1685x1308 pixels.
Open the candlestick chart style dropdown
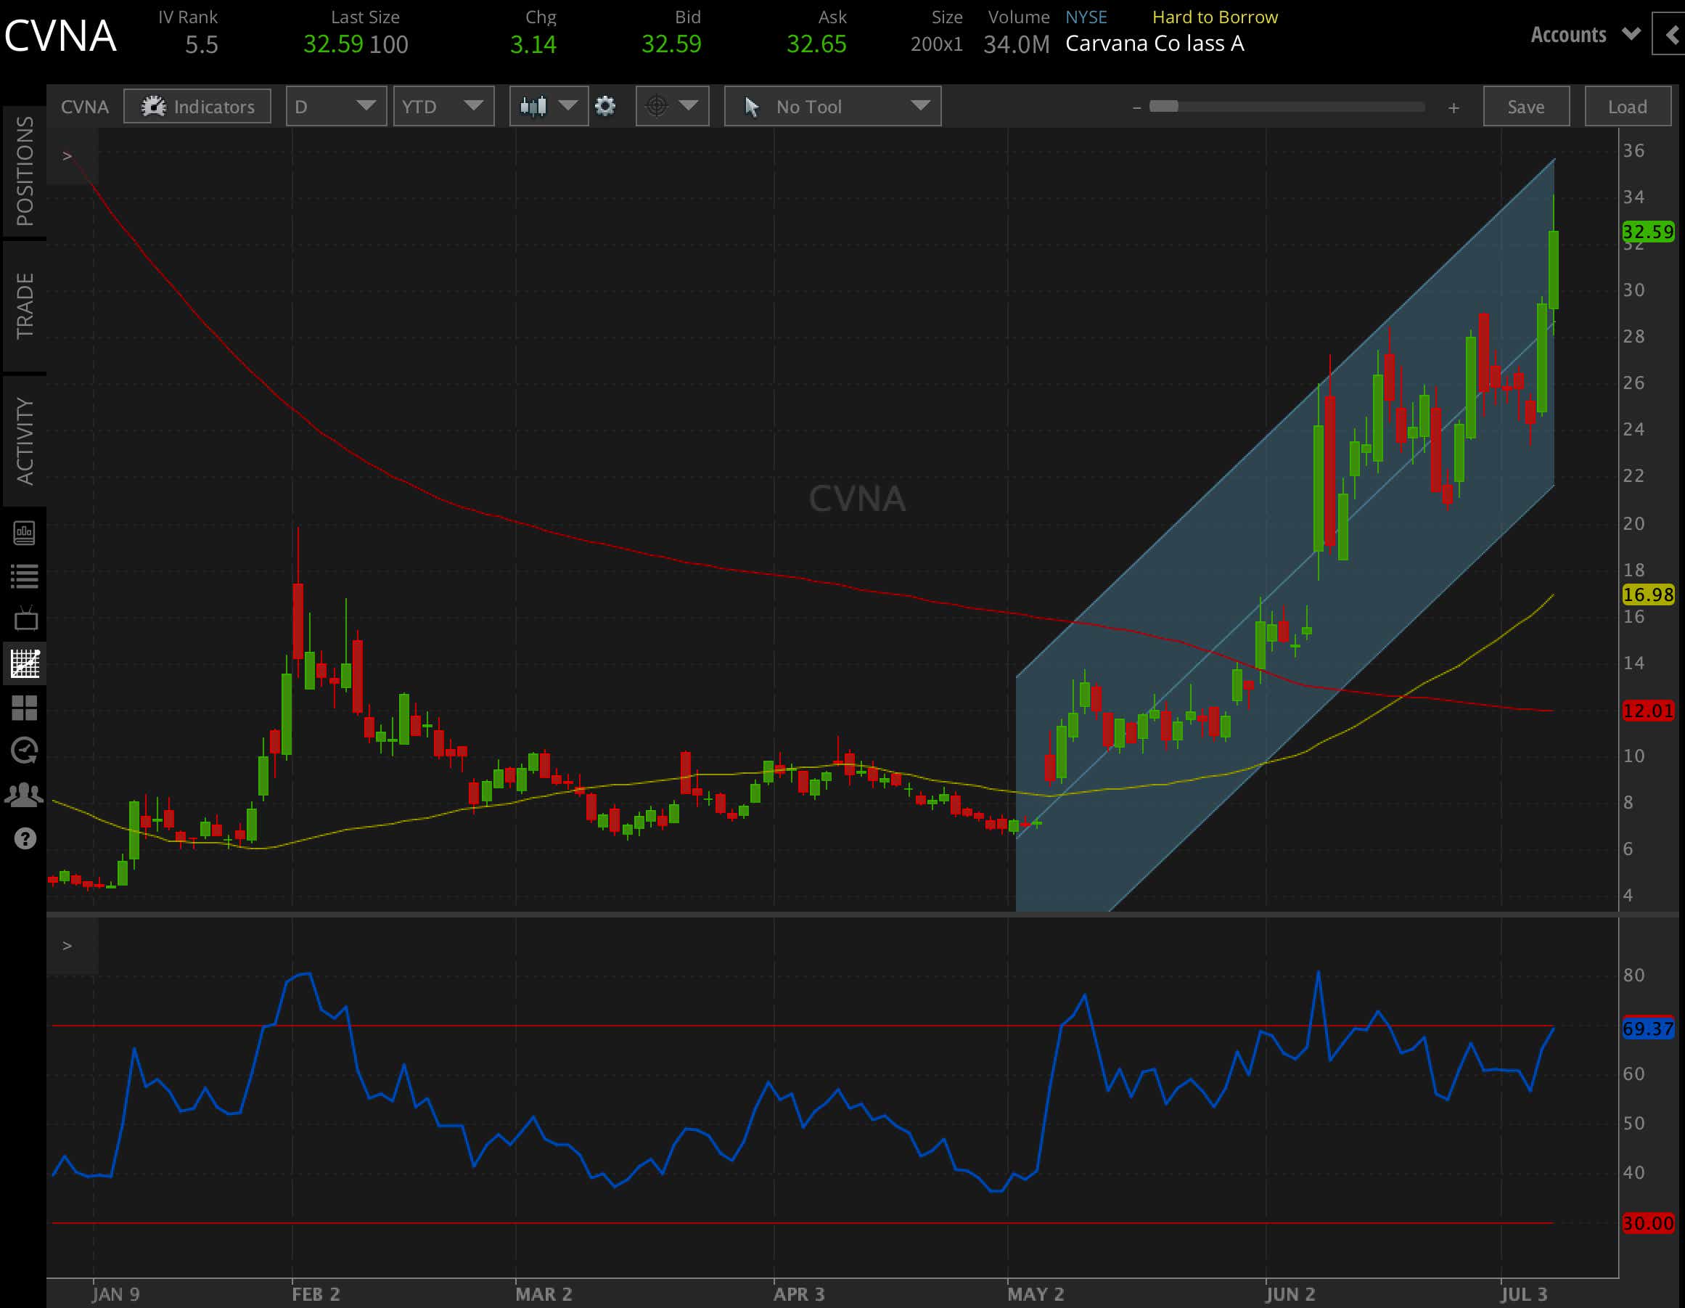pyautogui.click(x=548, y=107)
